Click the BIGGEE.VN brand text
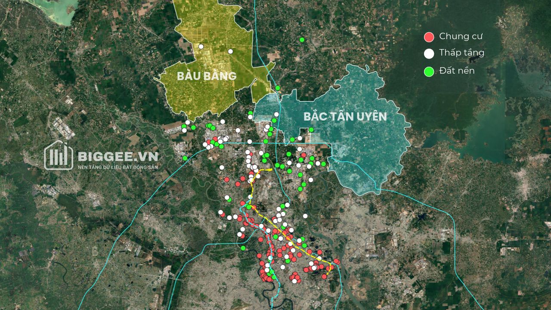The height and width of the screenshot is (310, 551). point(118,156)
